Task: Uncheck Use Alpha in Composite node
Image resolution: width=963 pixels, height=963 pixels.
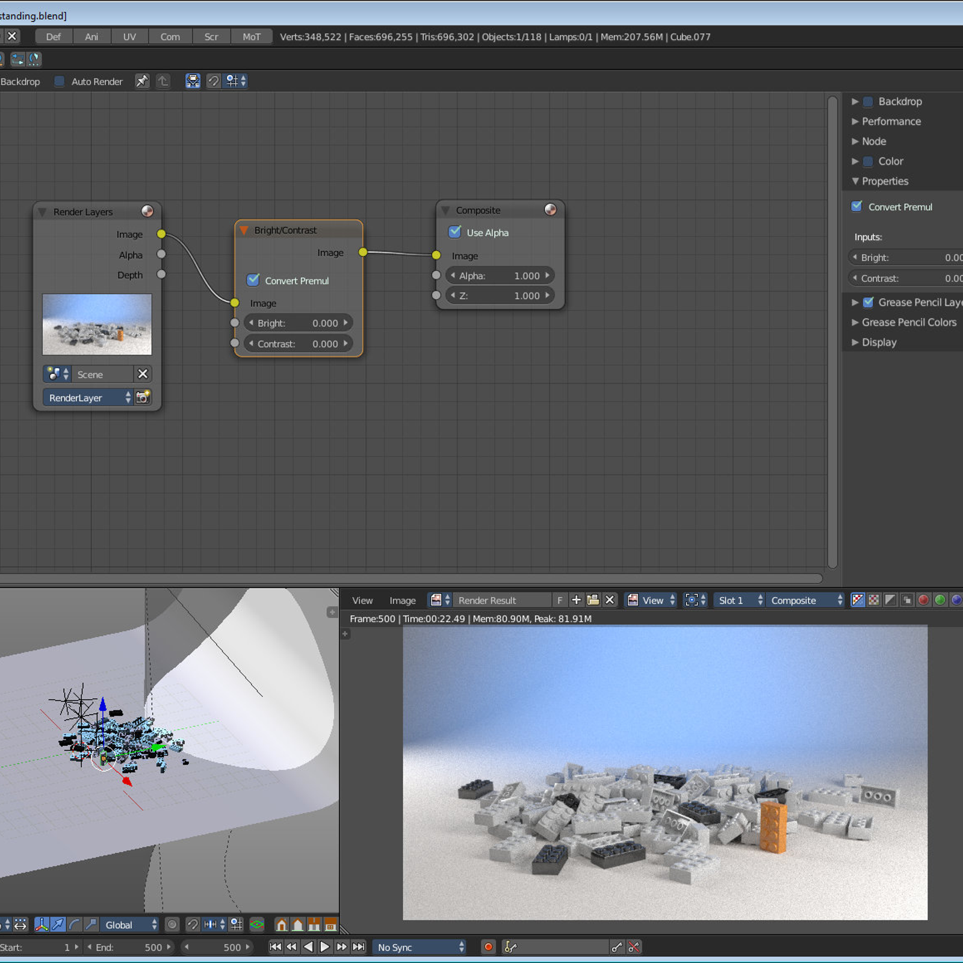Action: pyautogui.click(x=455, y=232)
